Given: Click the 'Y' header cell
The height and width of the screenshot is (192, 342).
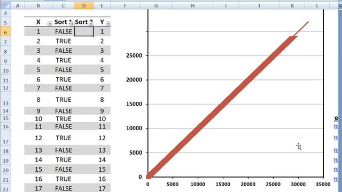Looking at the screenshot, I should click(102, 22).
